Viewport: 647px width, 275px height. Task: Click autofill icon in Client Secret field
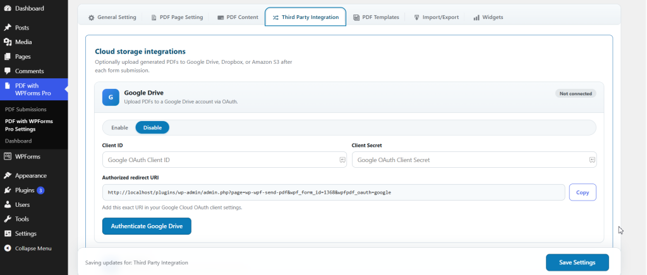[592, 160]
